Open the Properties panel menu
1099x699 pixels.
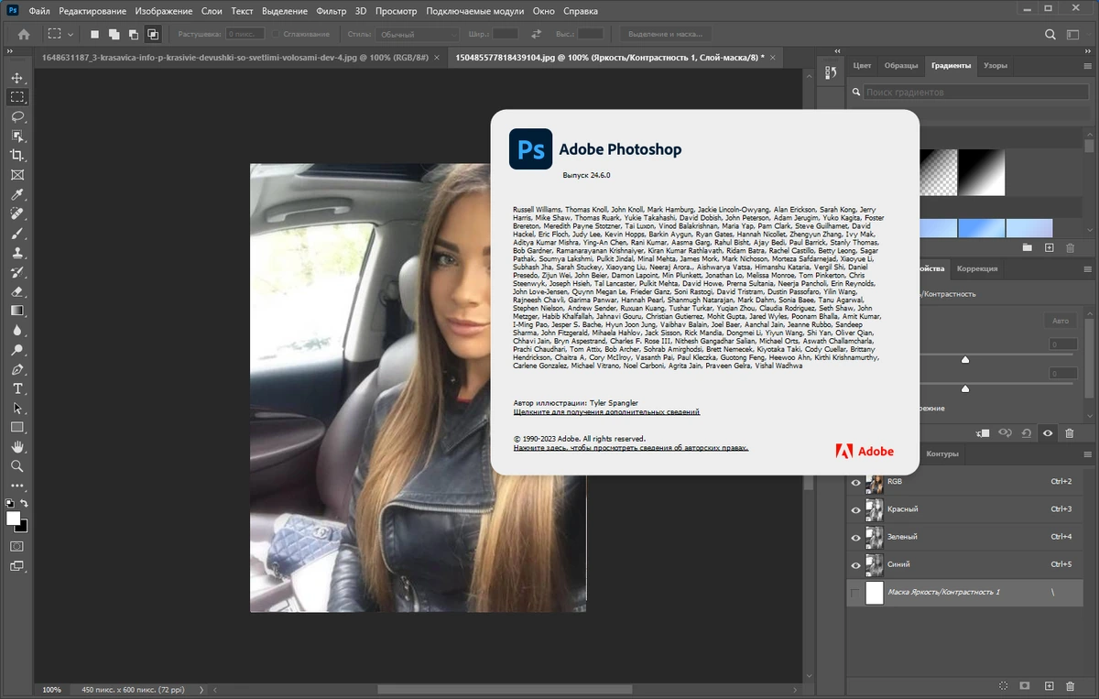[x=1089, y=269]
